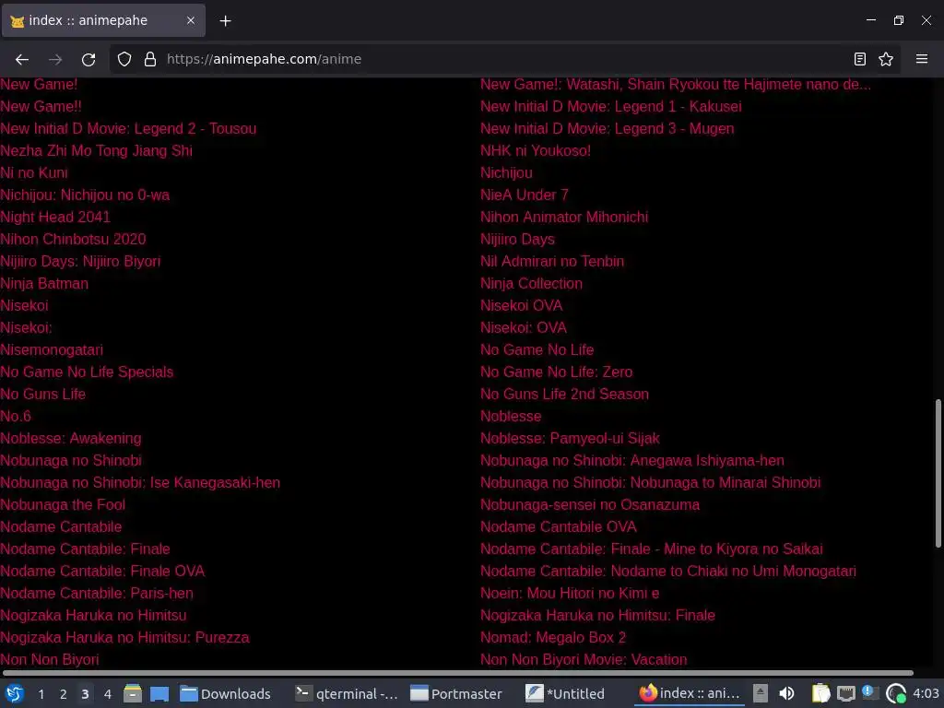Open Nil Admirari no Tenbin link
Viewport: 944px width, 708px height.
(552, 261)
